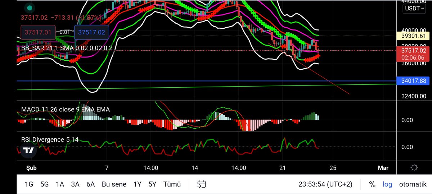
Task: Click the 34017.88 blue price label
Action: (x=413, y=81)
